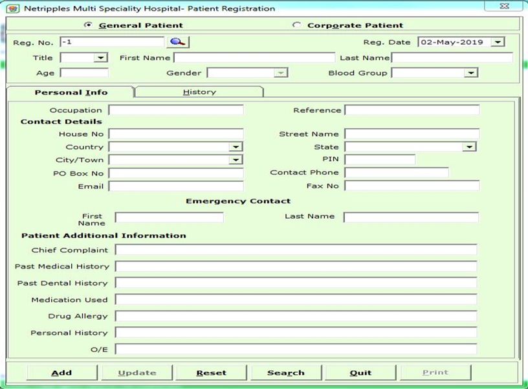Open the Title dropdown
This screenshot has width=528, height=389.
(x=100, y=58)
